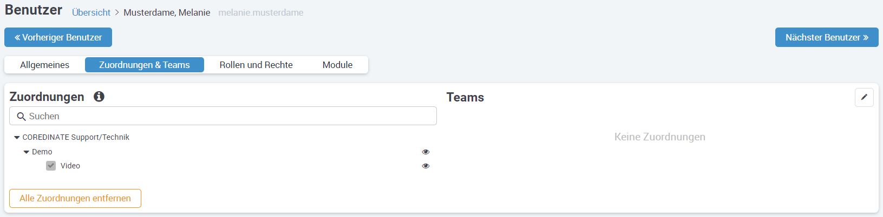This screenshot has height=217, width=883.
Task: Toggle the eye icon for Video
Action: [426, 166]
